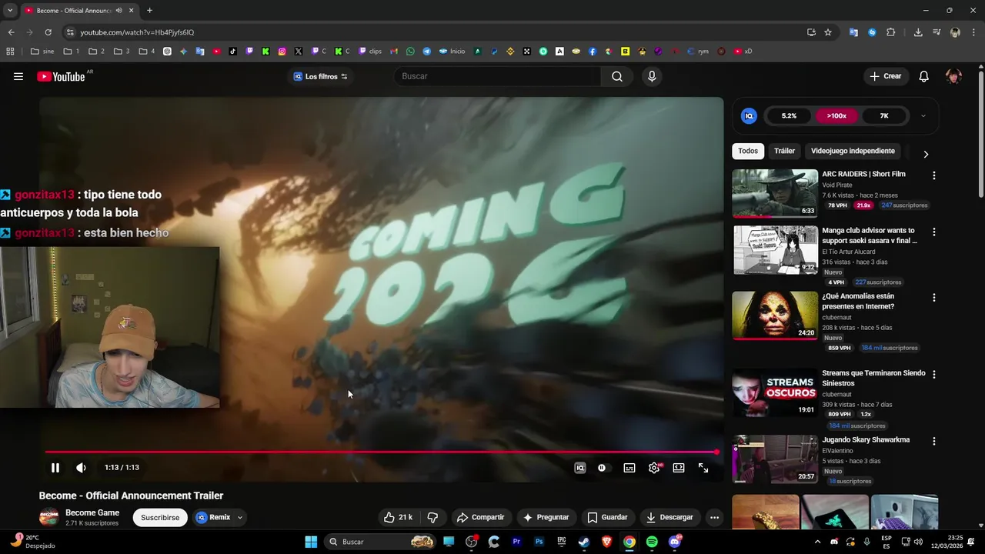Screen dimensions: 985x554
Task: Open options for ¿Qué Anomalías video
Action: [x=934, y=297]
